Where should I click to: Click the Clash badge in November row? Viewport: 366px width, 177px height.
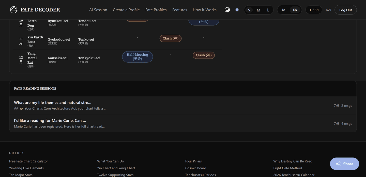point(171,38)
